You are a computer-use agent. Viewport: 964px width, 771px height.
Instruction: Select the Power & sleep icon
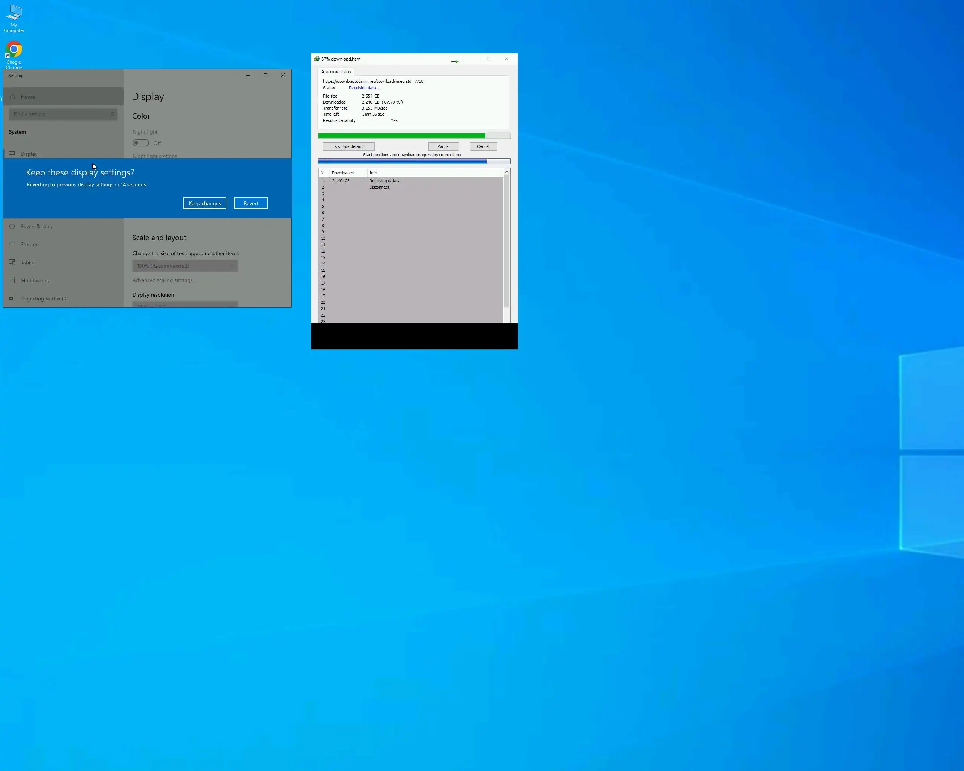pyautogui.click(x=12, y=226)
